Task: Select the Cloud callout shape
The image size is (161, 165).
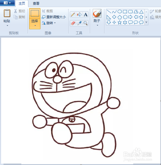Action: (141, 22)
